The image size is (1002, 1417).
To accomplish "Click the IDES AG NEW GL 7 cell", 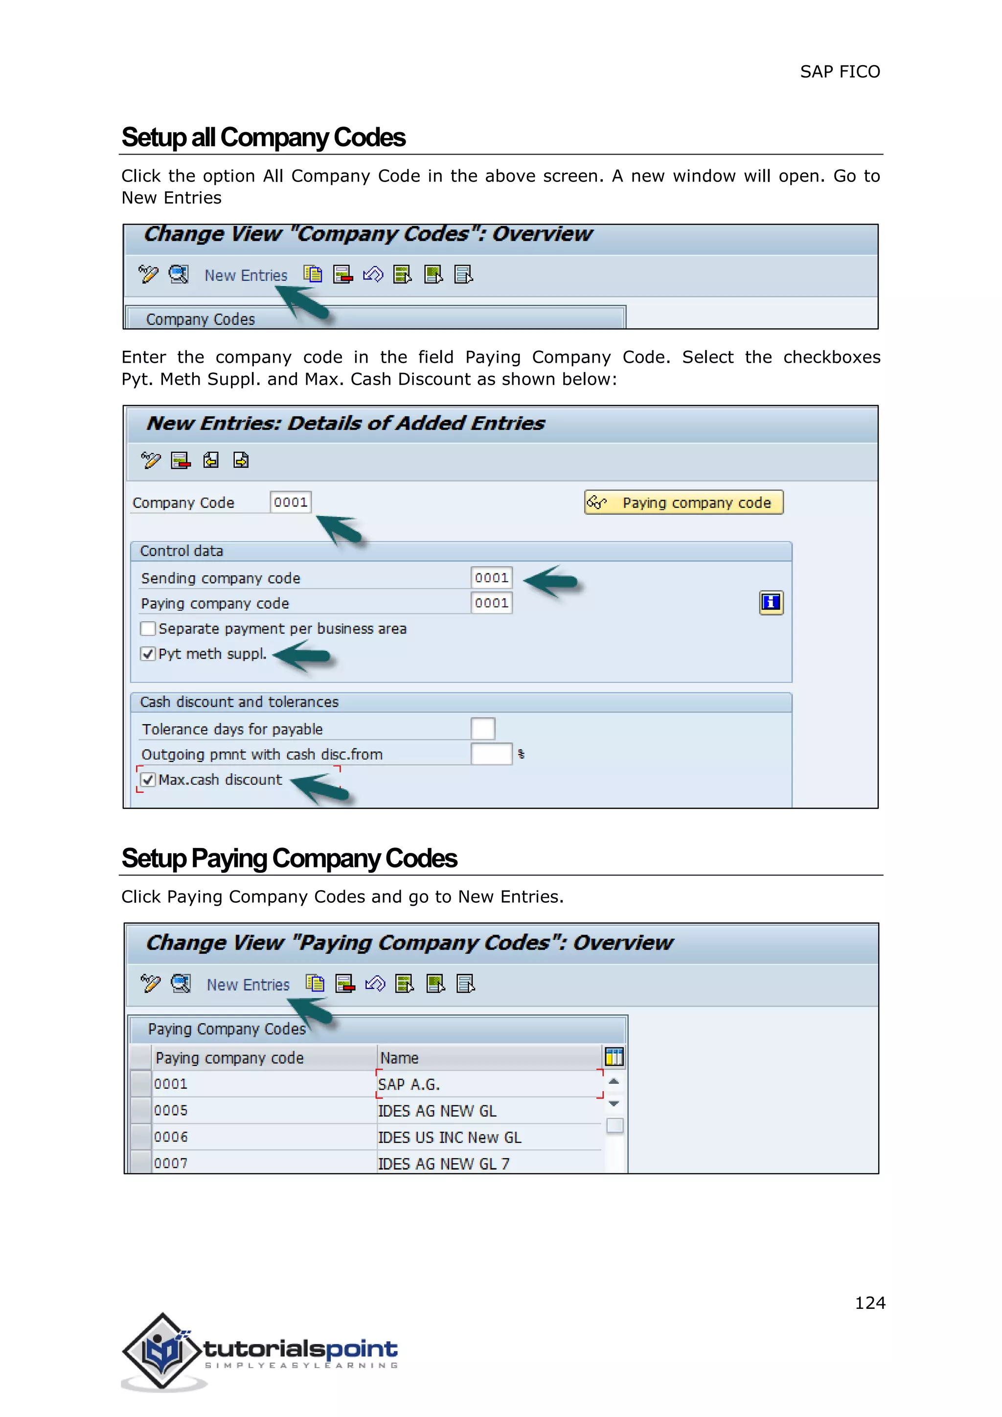I will [489, 1163].
